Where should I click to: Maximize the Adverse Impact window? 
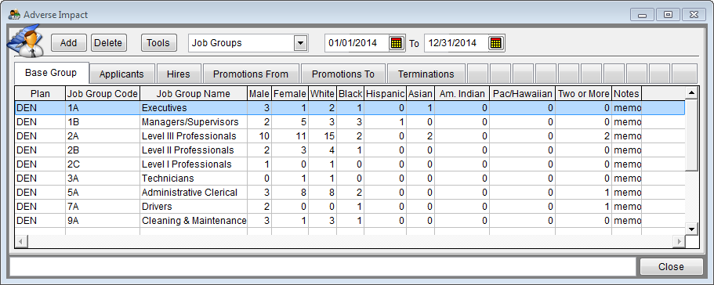(668, 15)
